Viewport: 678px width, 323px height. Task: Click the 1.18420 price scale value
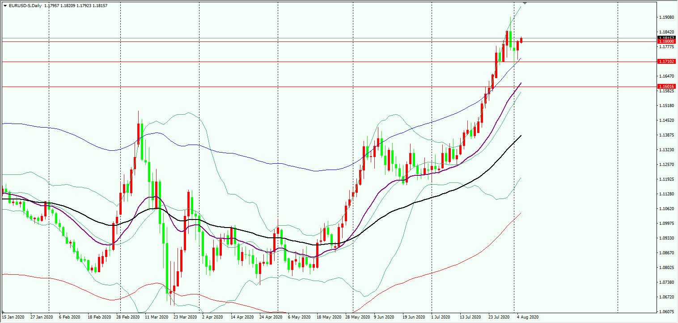click(x=666, y=32)
